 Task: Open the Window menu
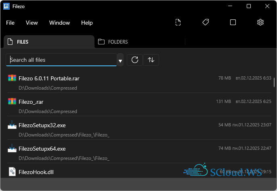pos(59,23)
